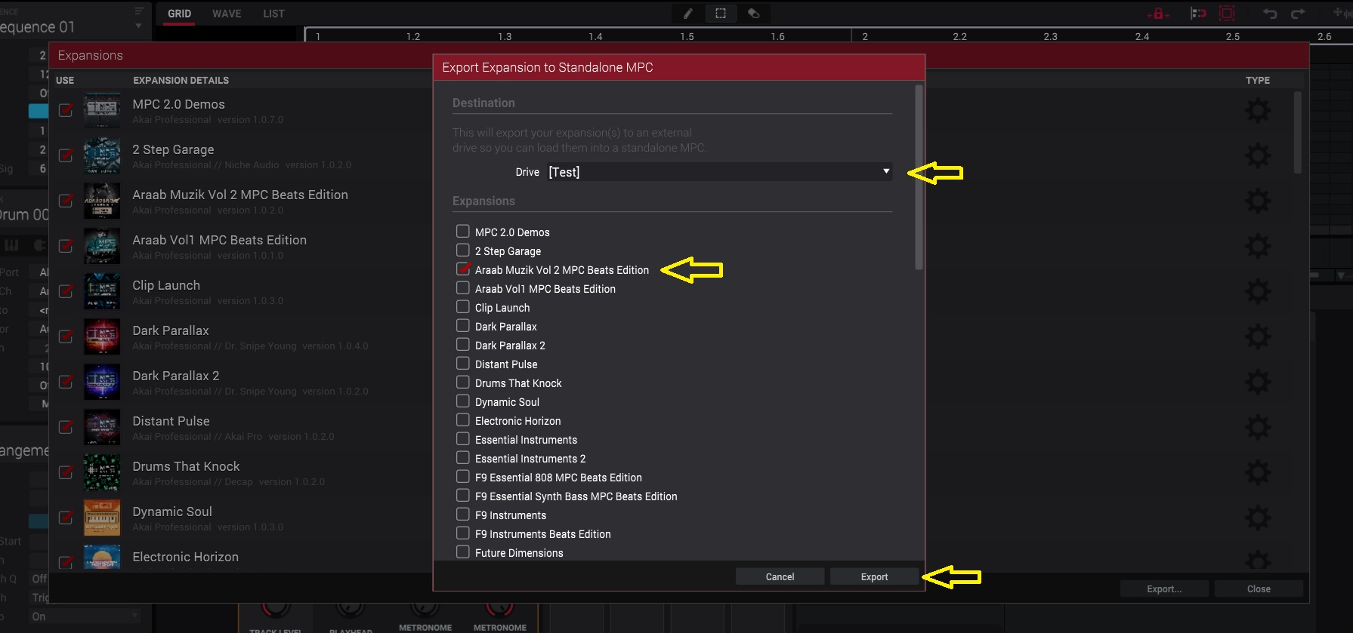This screenshot has width=1353, height=633.
Task: Open settings gear for Dark Parallax 2 row
Action: pyautogui.click(x=1258, y=383)
